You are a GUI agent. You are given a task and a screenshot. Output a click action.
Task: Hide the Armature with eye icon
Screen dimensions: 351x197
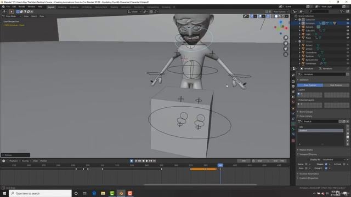point(348,23)
